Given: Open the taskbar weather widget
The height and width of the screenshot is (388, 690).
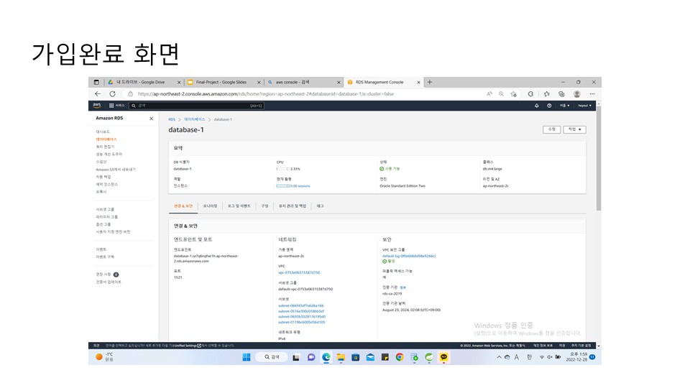Looking at the screenshot, I should coord(105,357).
